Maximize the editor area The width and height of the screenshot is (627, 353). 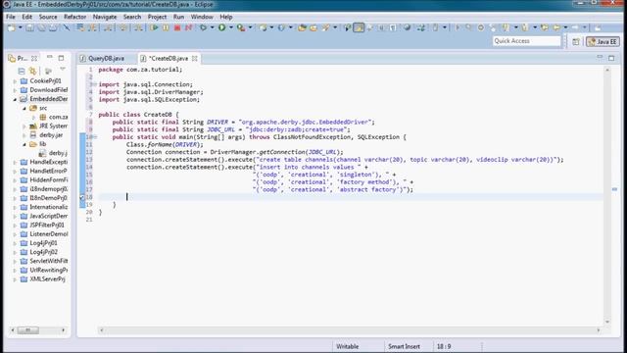pyautogui.click(x=611, y=58)
